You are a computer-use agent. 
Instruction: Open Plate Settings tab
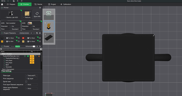click(6, 71)
